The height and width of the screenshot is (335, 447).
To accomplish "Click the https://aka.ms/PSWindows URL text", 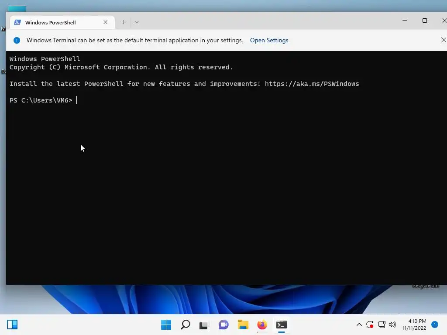I will tap(312, 84).
